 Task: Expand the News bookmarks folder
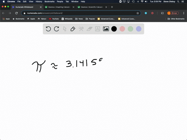(x=79, y=19)
